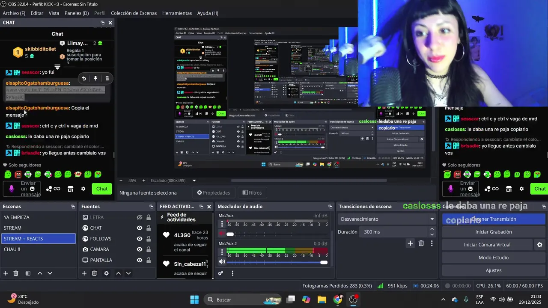
Task: Show hidden system tray icons chevron
Action: (443, 299)
